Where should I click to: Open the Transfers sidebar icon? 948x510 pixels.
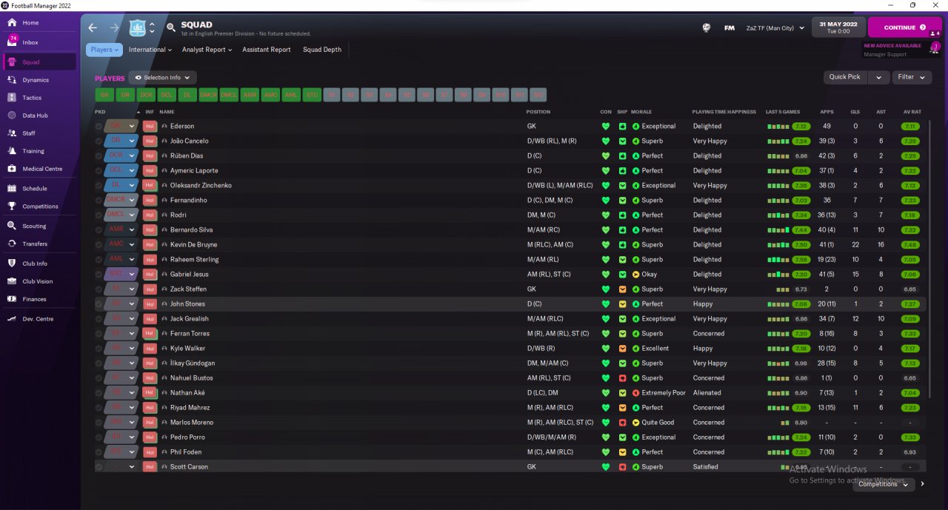click(12, 244)
